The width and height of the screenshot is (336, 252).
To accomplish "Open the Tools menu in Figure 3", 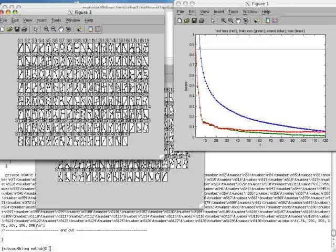I will coord(56,20).
